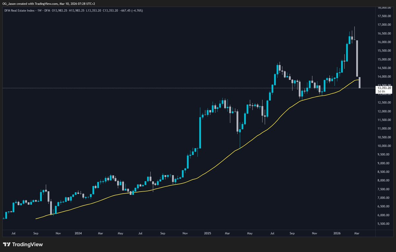
Task: Click the 14,500.00 price axis label
Action: pyautogui.click(x=384, y=68)
